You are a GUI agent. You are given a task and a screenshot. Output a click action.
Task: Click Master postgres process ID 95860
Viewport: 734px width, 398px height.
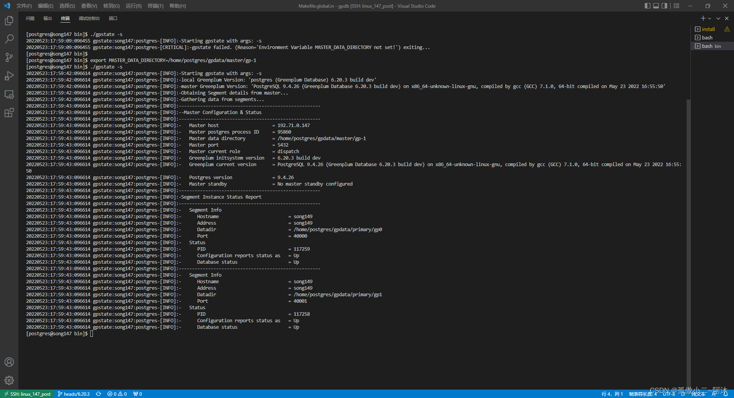[x=284, y=132]
